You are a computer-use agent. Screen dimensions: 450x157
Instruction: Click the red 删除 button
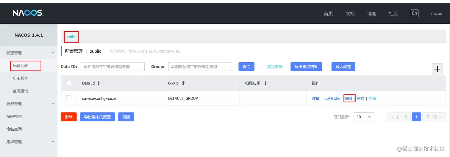tap(69, 117)
